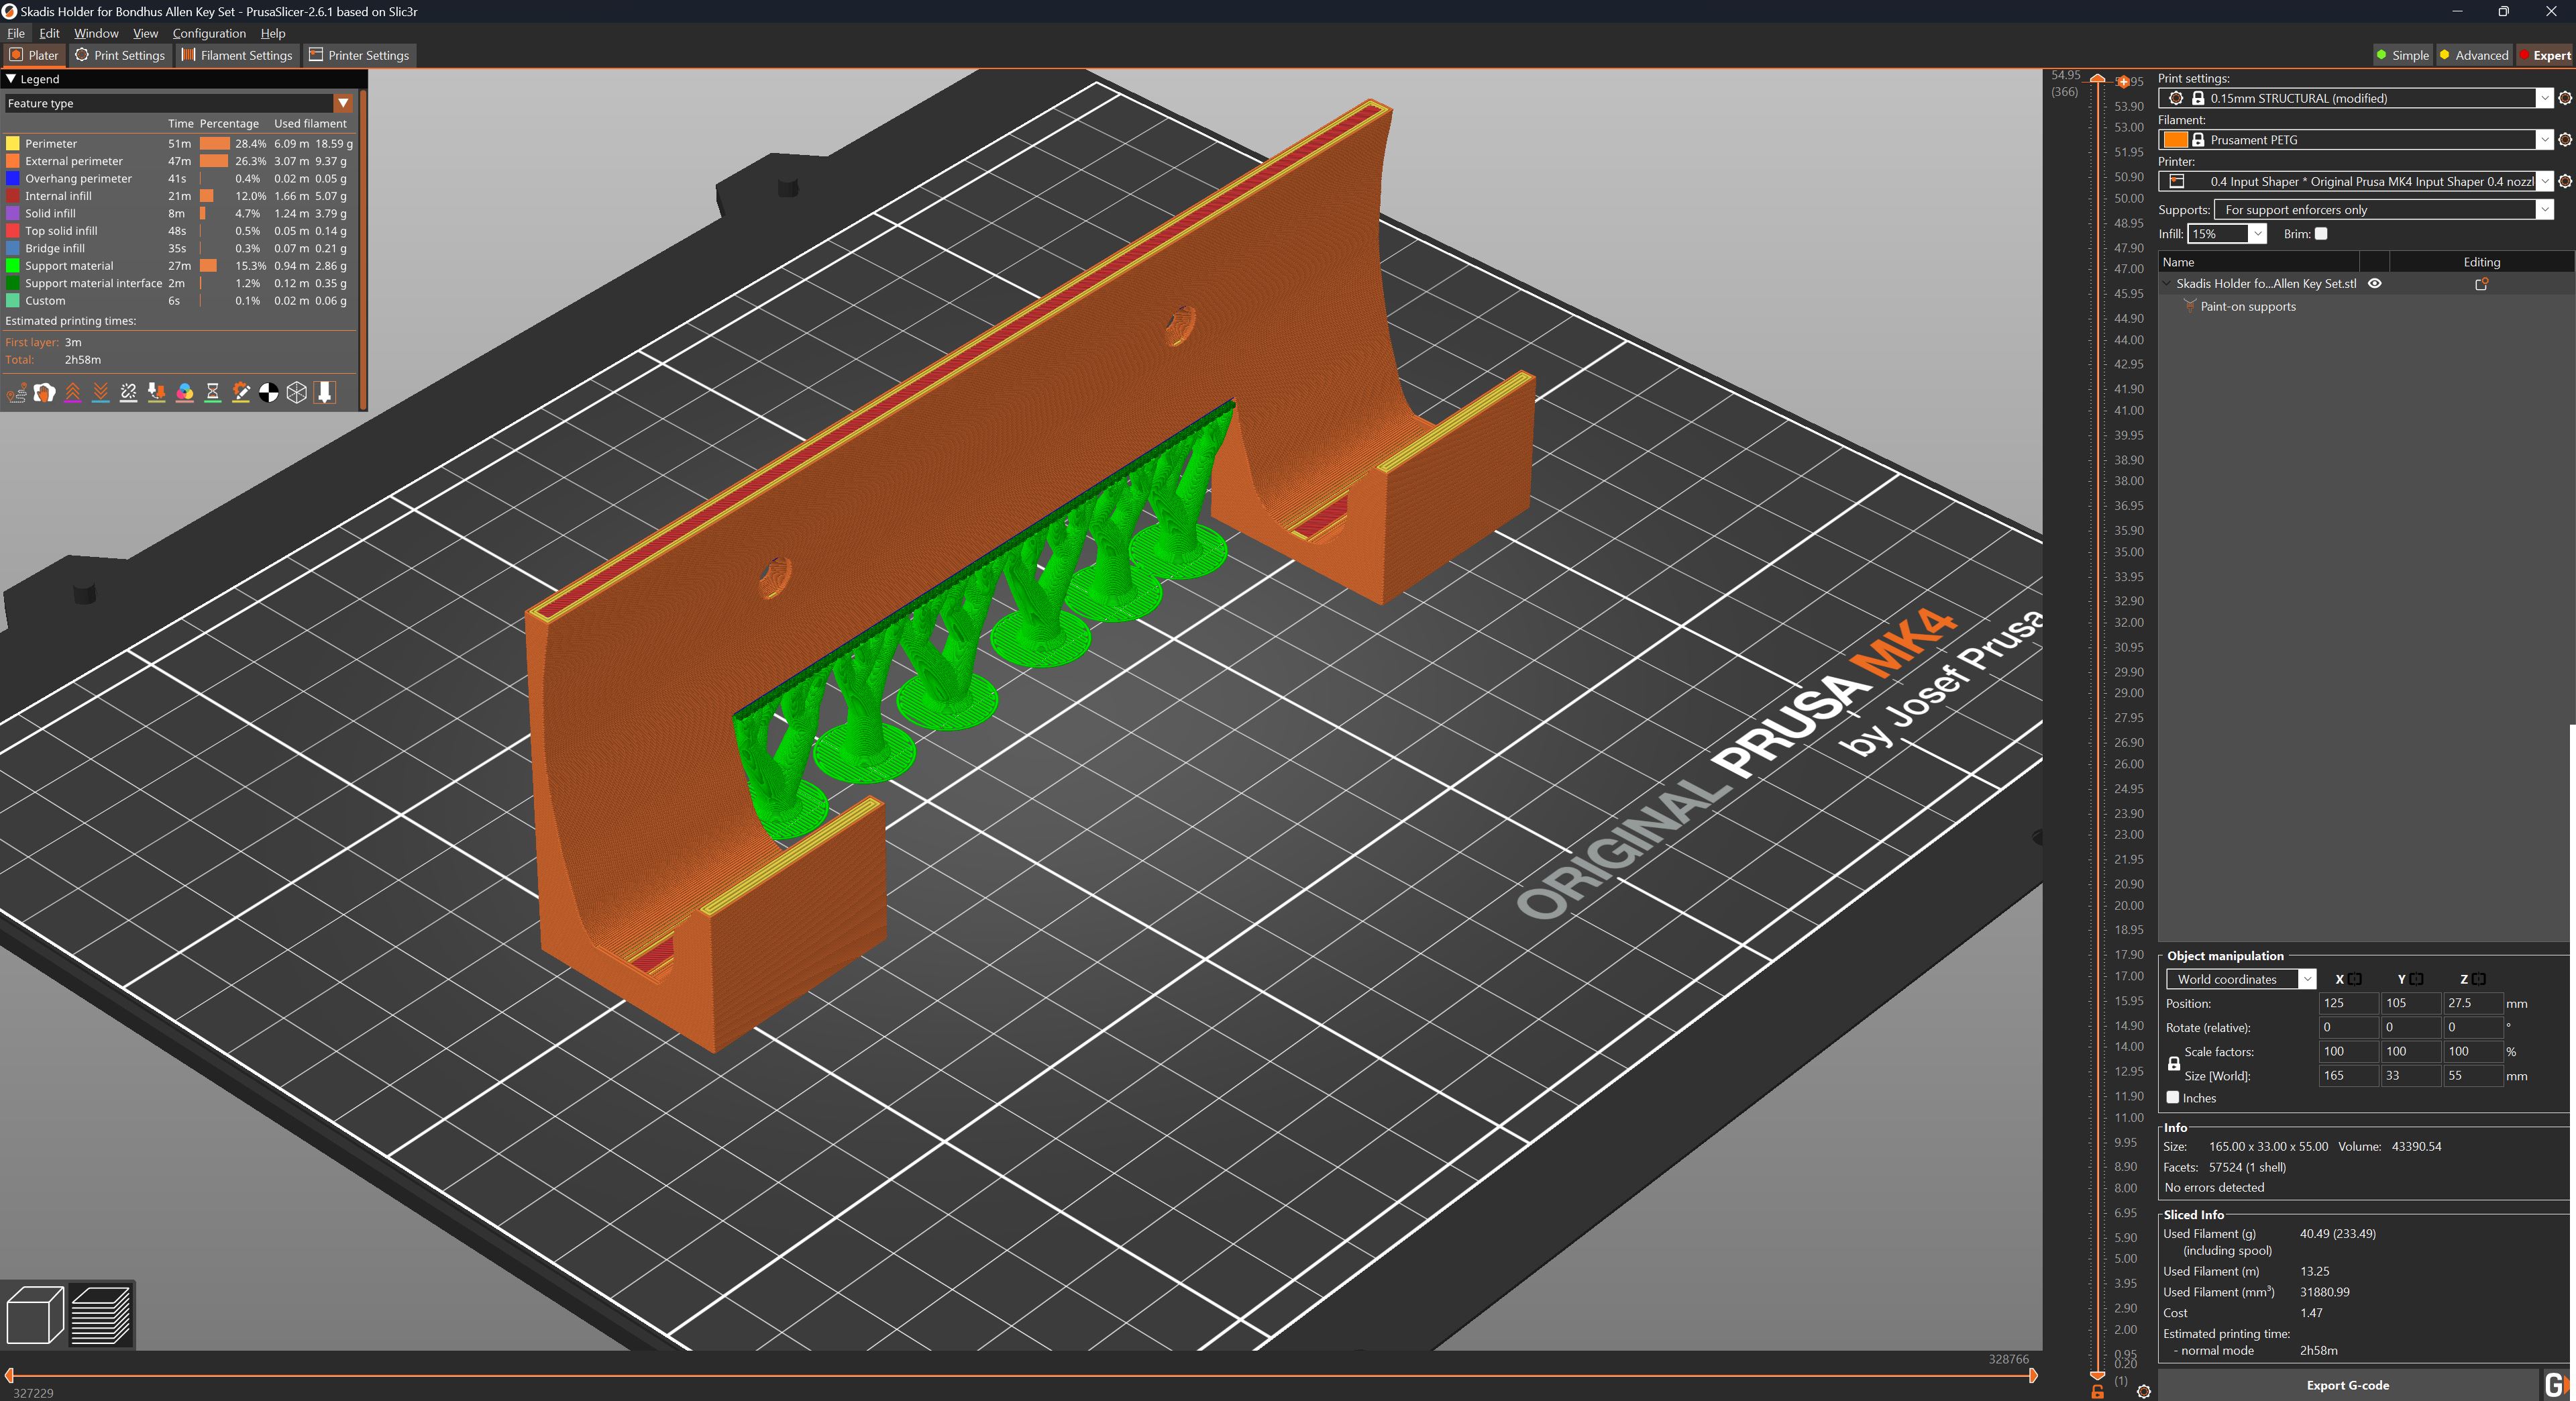Open Feature type view dropdown

(343, 103)
